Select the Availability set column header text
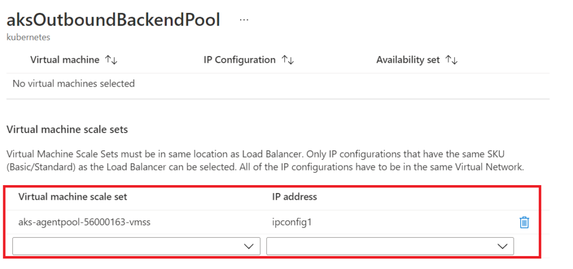This screenshot has height=269, width=573. click(x=408, y=60)
